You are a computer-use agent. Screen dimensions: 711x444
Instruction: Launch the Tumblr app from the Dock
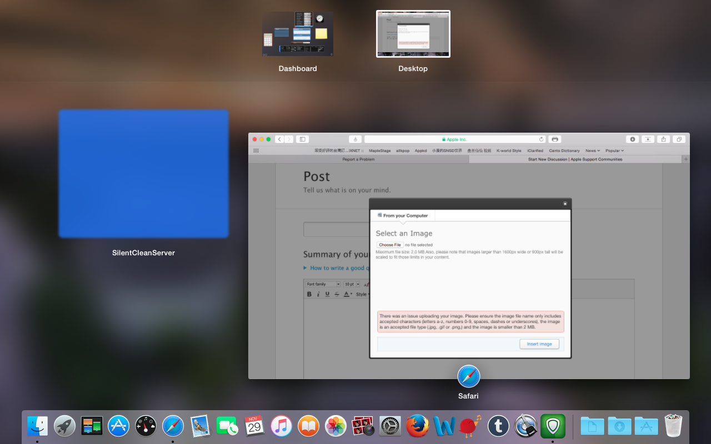coord(498,426)
